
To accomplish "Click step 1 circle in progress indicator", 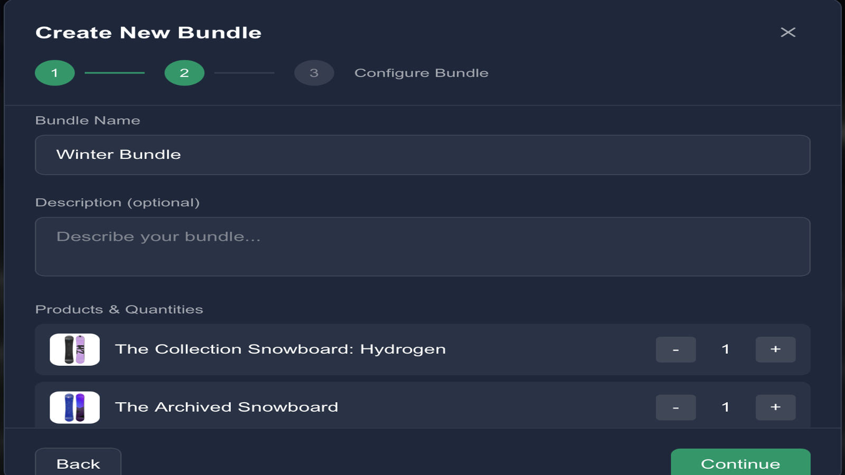I will point(54,73).
